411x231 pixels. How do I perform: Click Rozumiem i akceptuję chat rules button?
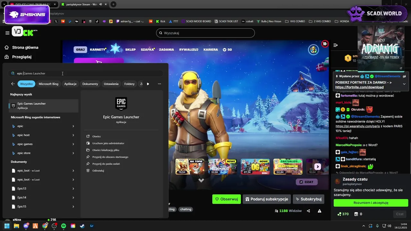tap(371, 203)
